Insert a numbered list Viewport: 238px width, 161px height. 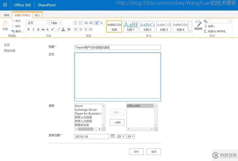81,23
